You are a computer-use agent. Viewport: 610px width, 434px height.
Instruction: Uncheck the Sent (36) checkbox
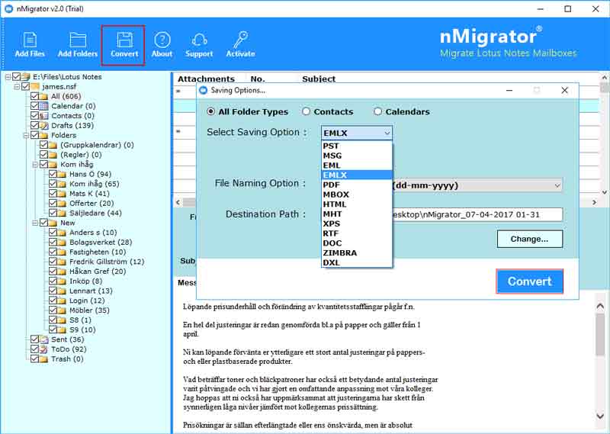coord(34,339)
